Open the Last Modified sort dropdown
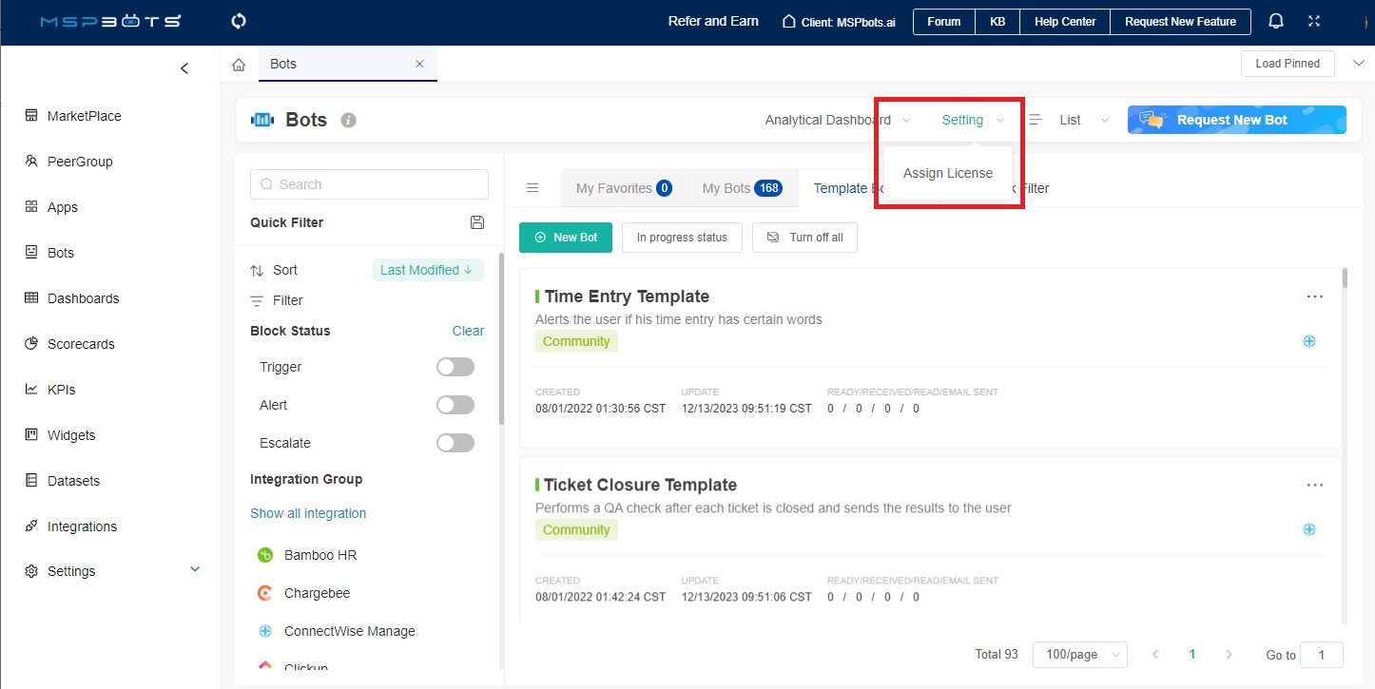 (428, 270)
